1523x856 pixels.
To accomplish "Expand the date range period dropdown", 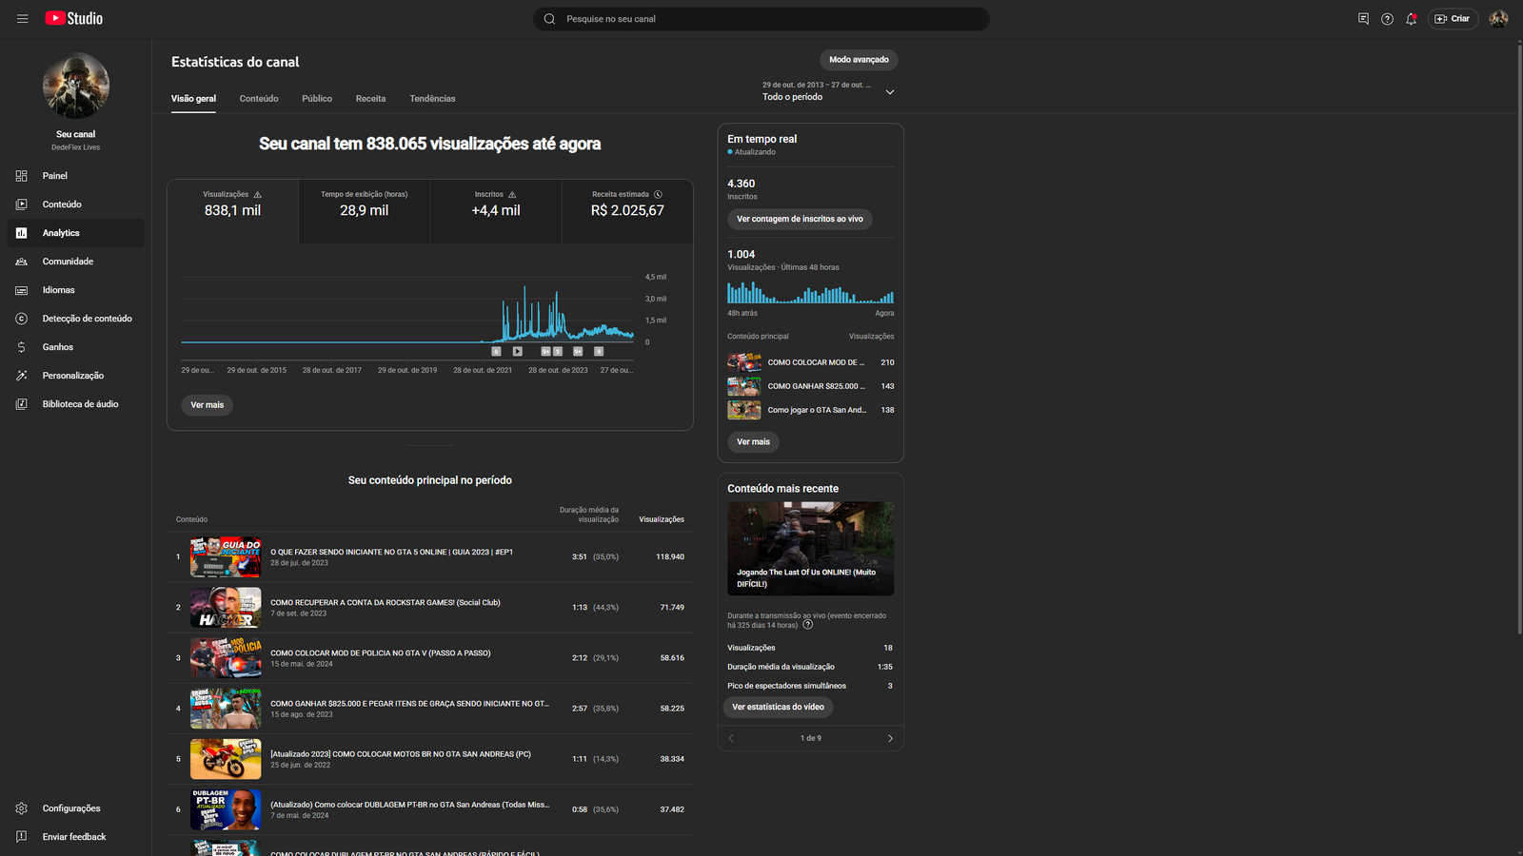I will (x=889, y=92).
